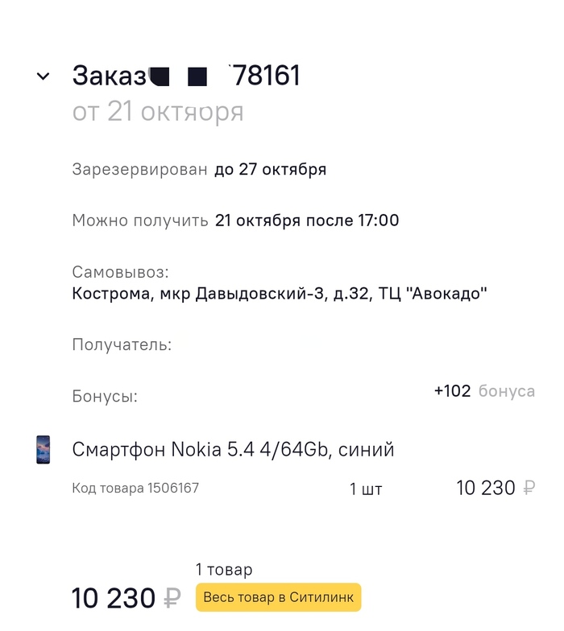Click the ruble icon beside the item price
The height and width of the screenshot is (631, 564).
click(x=529, y=488)
